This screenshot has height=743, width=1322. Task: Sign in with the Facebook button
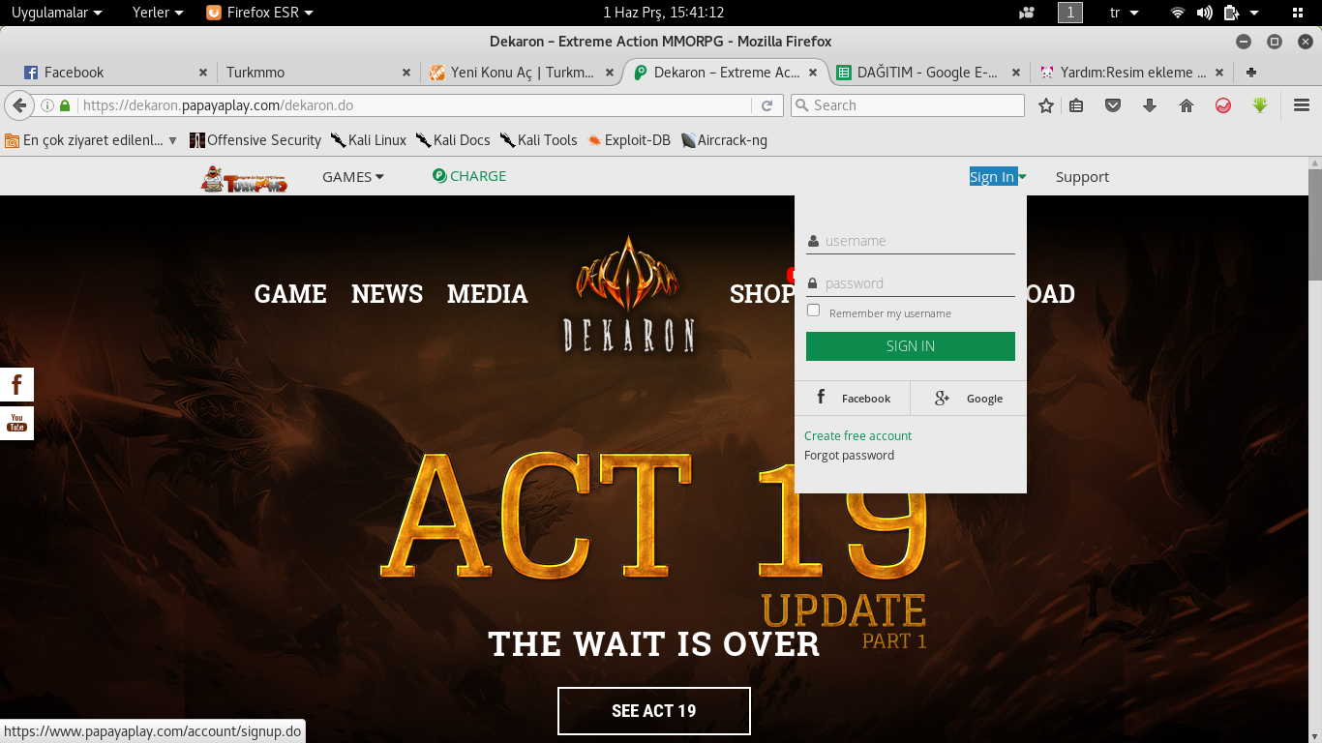pos(853,399)
